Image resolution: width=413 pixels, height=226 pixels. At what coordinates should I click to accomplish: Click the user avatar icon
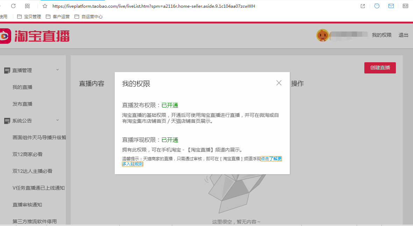[x=322, y=35]
